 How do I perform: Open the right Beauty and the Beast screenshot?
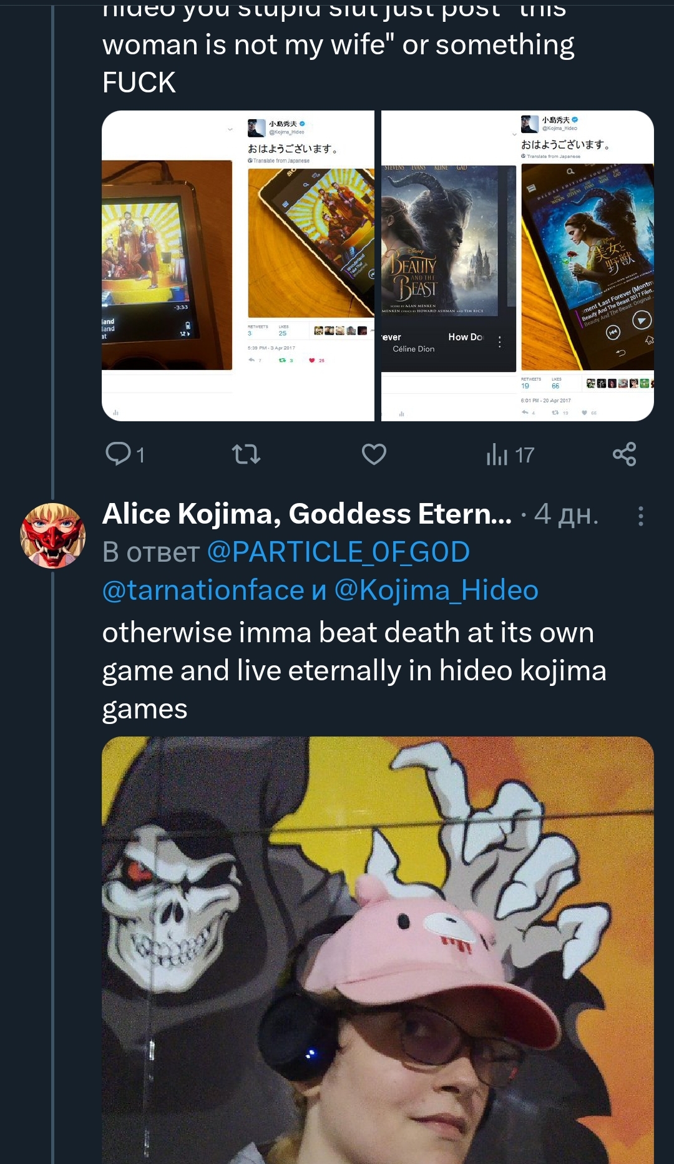point(517,266)
